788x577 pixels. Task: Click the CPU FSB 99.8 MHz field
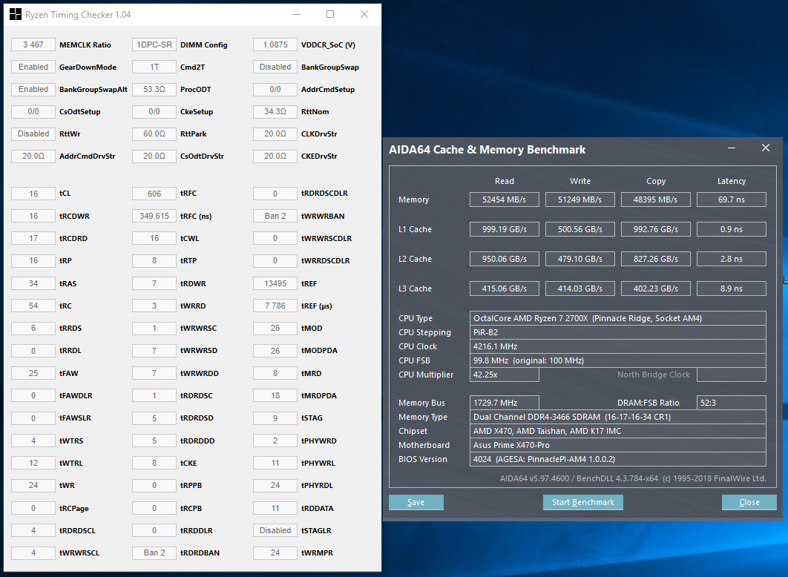(x=617, y=360)
